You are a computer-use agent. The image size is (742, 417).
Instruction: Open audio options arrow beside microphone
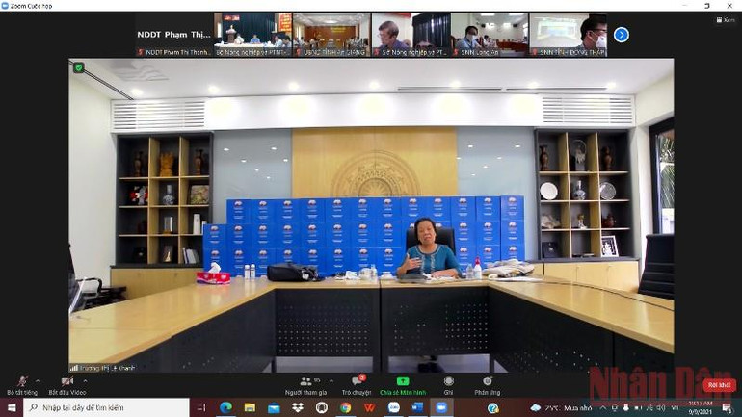click(39, 380)
